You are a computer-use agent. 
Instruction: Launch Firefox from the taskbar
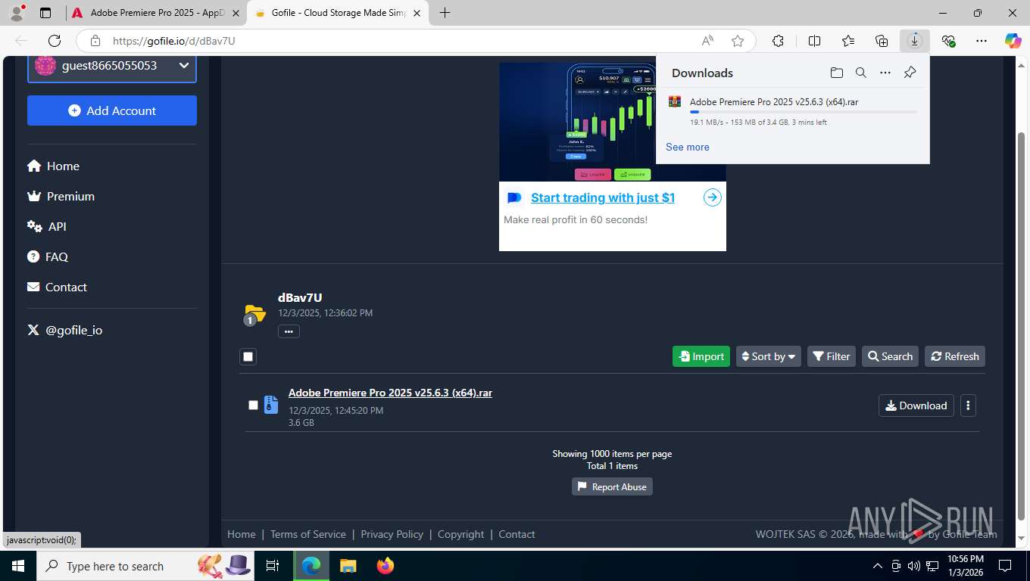(385, 566)
